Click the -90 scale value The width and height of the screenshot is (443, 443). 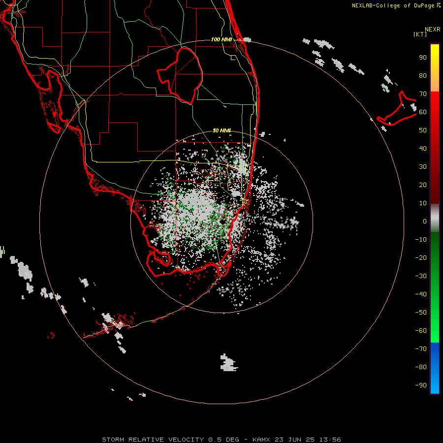pyautogui.click(x=421, y=385)
